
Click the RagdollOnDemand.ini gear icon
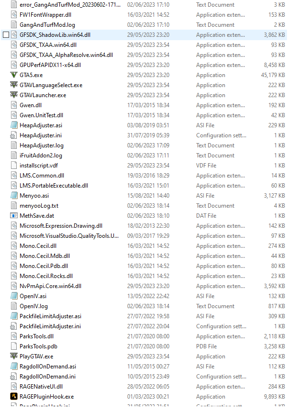click(13, 377)
